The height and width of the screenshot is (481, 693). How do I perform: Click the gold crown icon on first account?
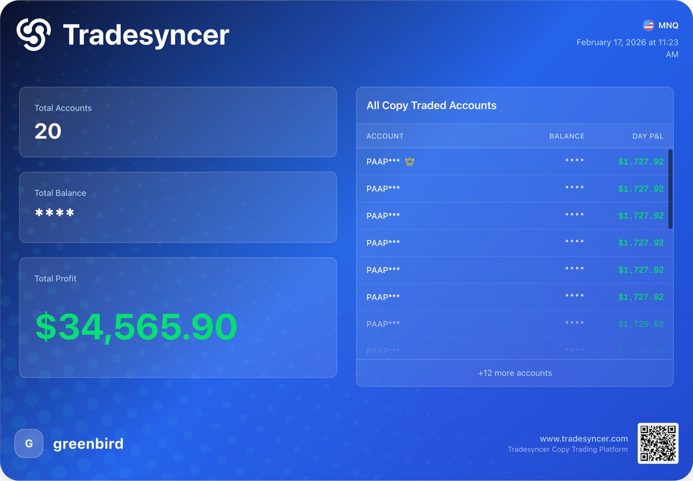409,162
